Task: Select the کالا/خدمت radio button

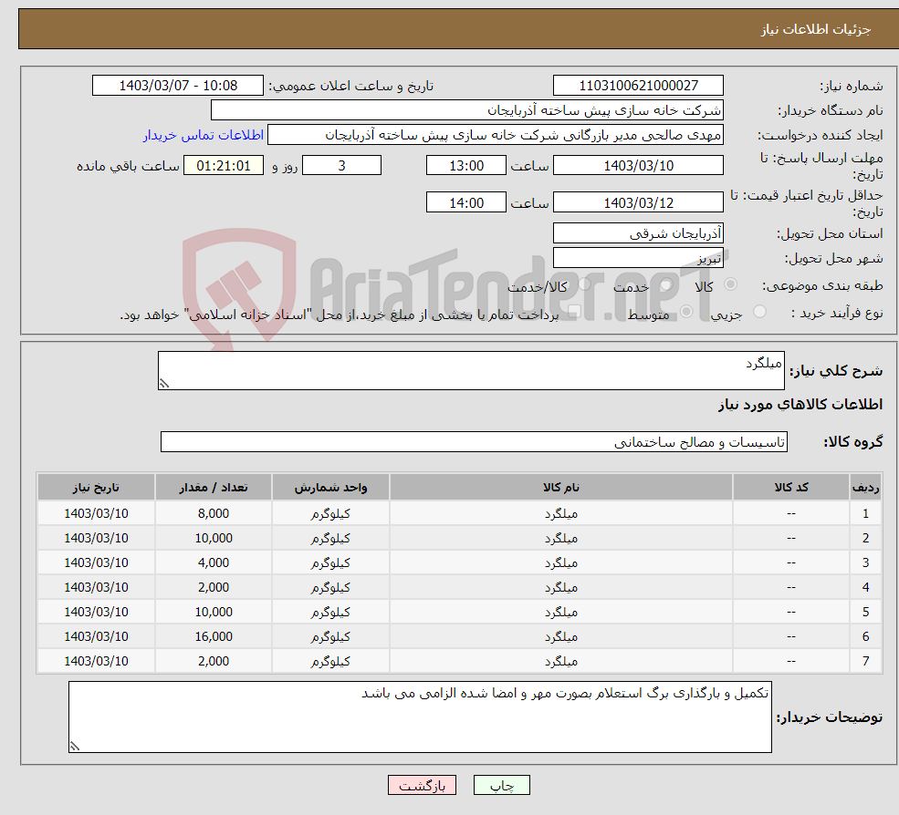Action: click(584, 284)
